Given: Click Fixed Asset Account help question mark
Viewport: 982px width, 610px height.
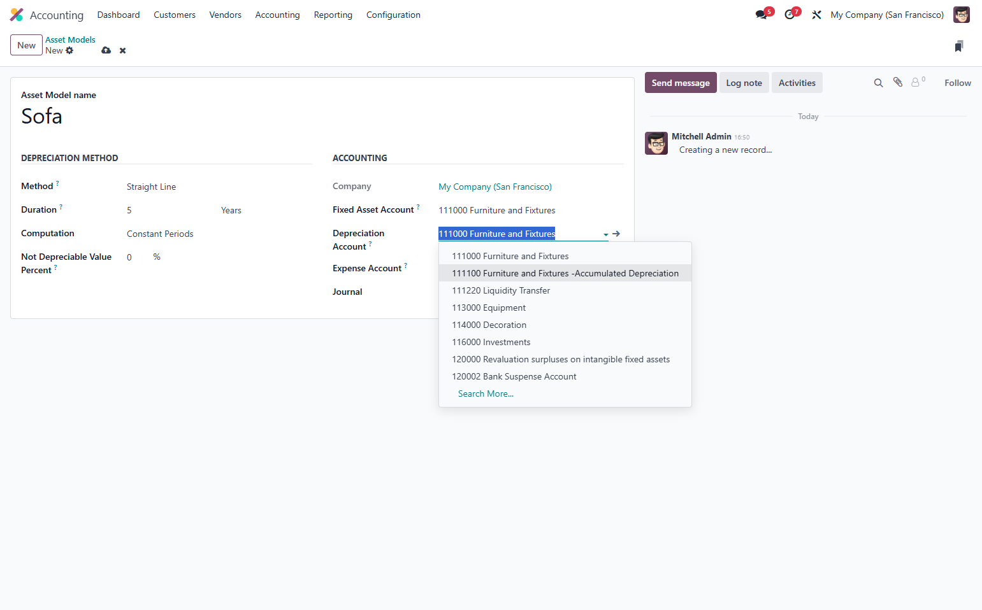Looking at the screenshot, I should (418, 207).
